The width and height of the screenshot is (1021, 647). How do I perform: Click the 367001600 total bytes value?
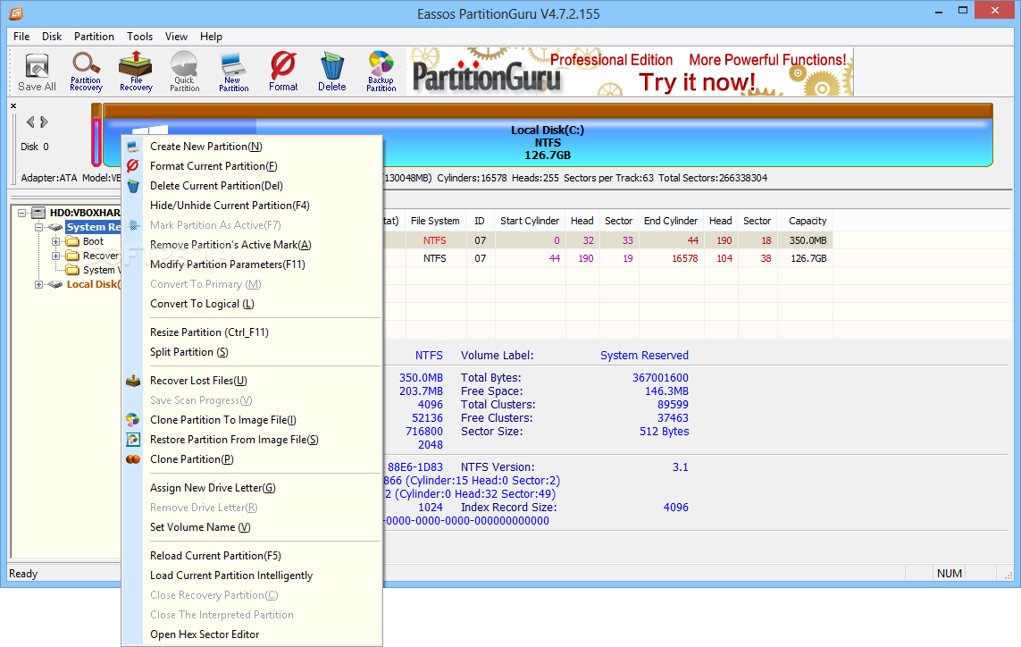point(660,378)
